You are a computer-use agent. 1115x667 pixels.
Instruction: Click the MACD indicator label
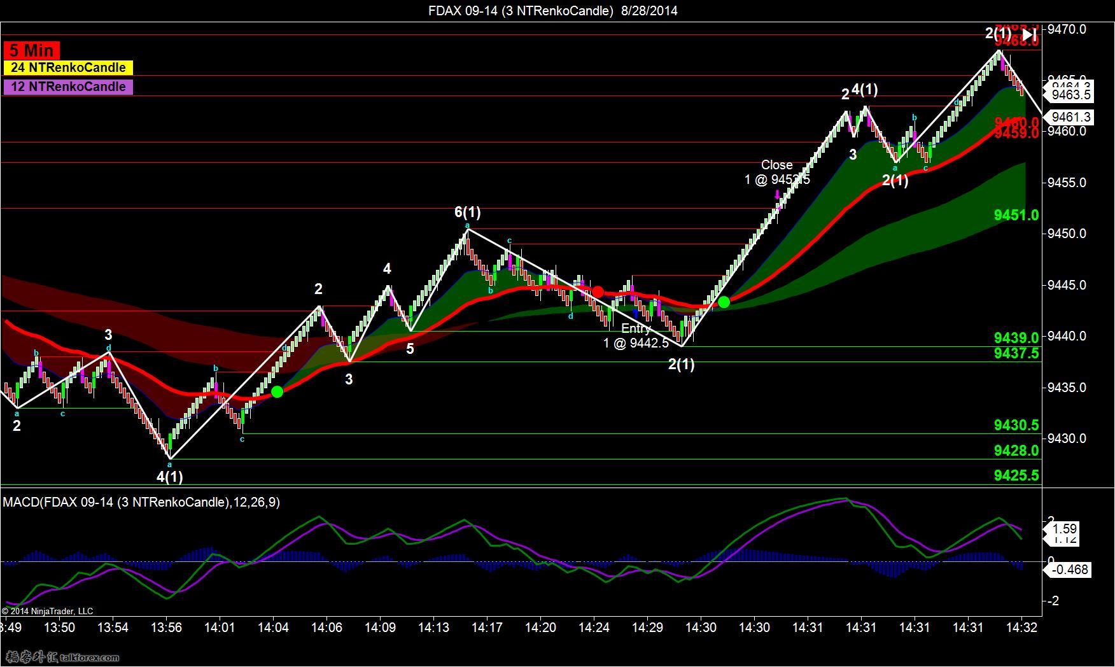(x=141, y=502)
